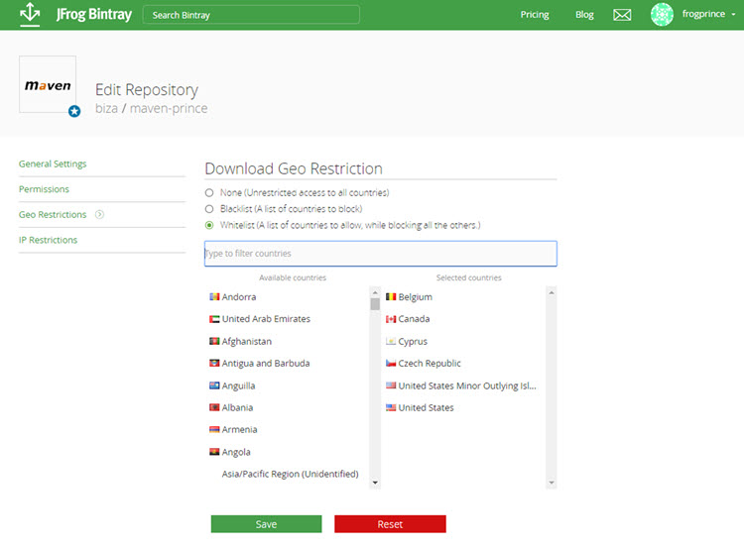
Task: Open the Blog link in header
Action: (x=584, y=15)
